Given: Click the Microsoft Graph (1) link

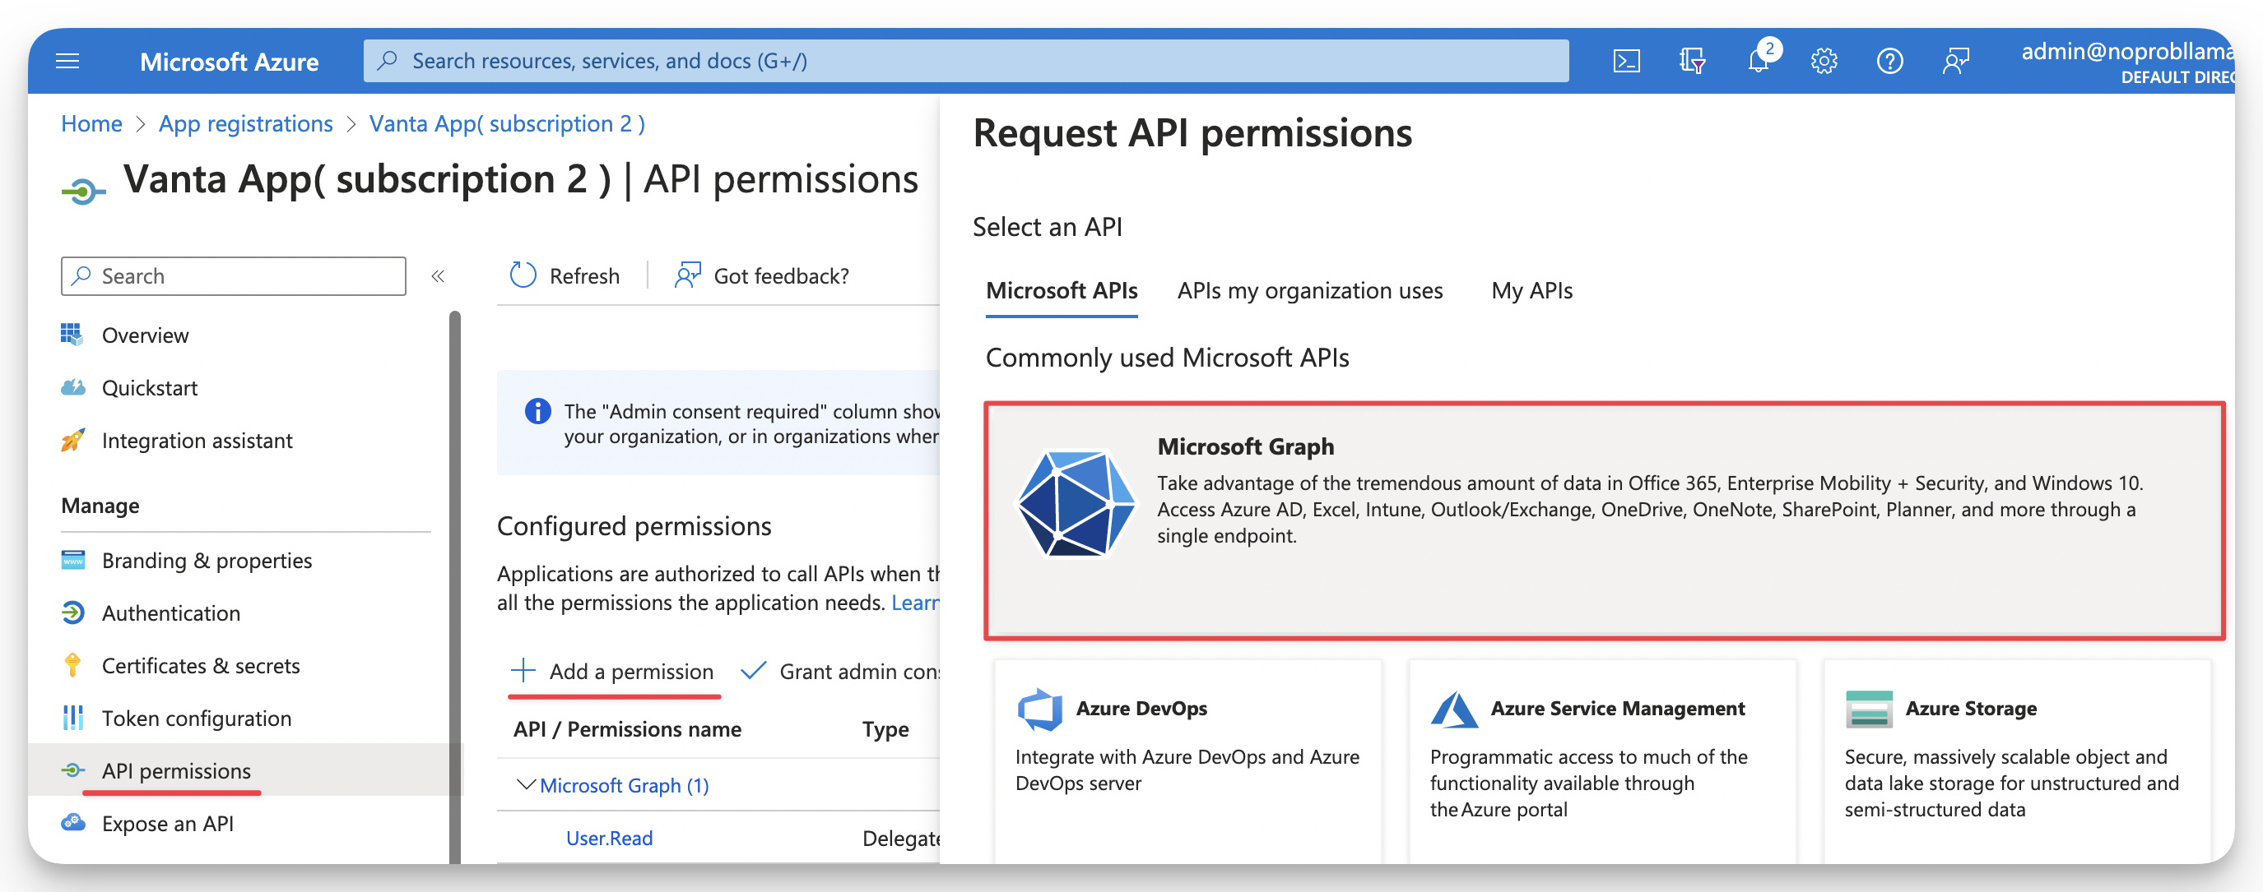Looking at the screenshot, I should coord(624,785).
